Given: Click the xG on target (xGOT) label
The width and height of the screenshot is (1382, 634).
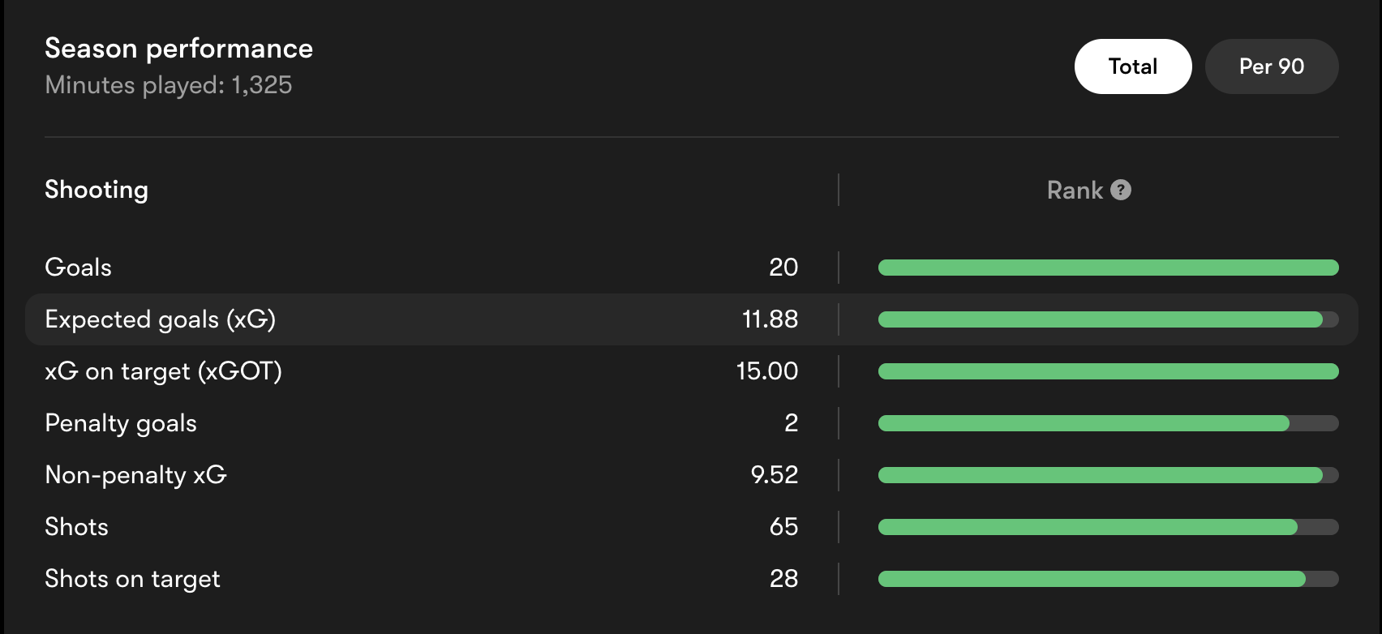Looking at the screenshot, I should [x=163, y=371].
